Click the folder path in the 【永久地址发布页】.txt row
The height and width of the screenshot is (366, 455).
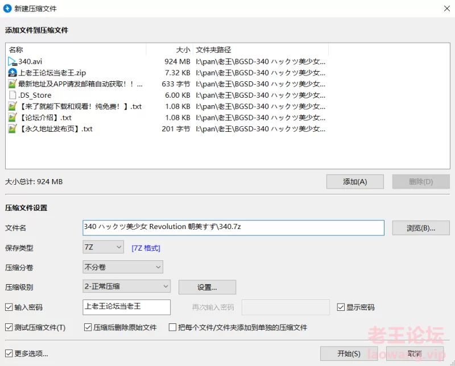click(x=260, y=129)
